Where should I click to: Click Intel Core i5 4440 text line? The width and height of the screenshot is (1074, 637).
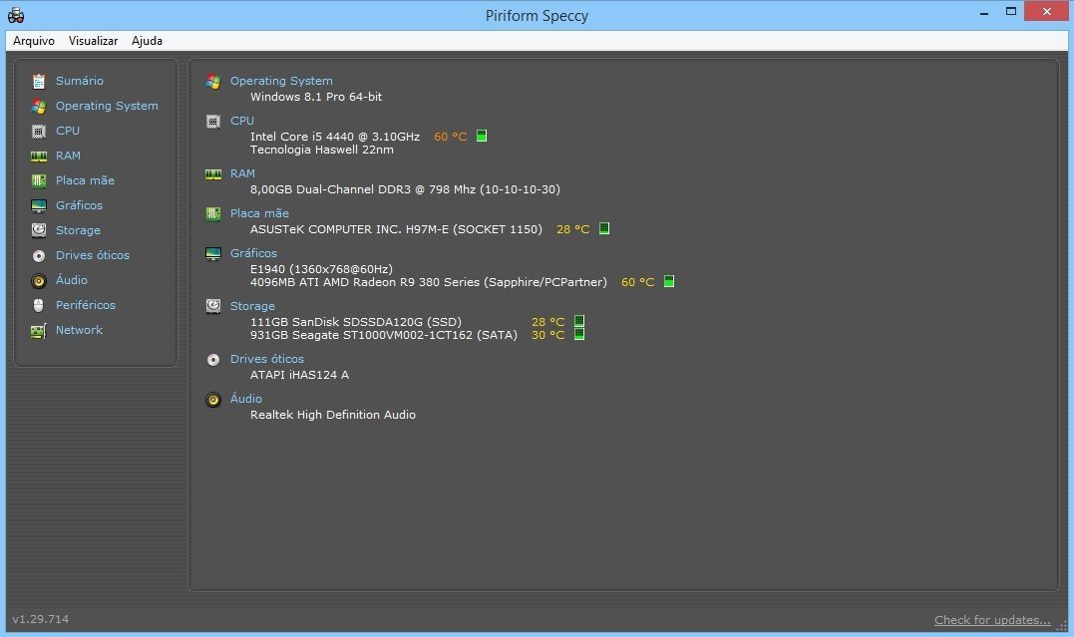click(x=335, y=137)
